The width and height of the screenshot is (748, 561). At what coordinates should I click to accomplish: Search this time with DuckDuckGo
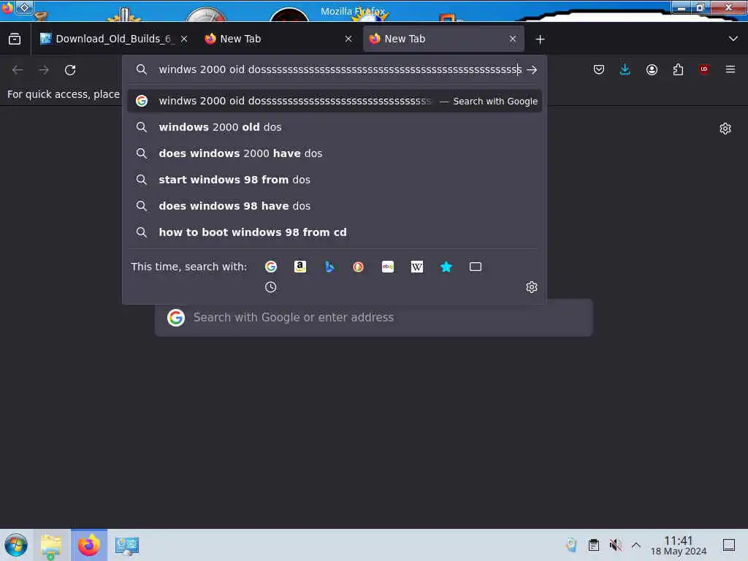358,267
